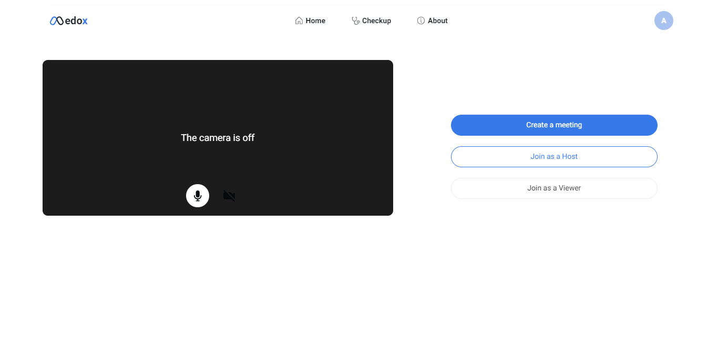Image resolution: width=718 pixels, height=343 pixels.
Task: Open the About page
Action: click(432, 21)
